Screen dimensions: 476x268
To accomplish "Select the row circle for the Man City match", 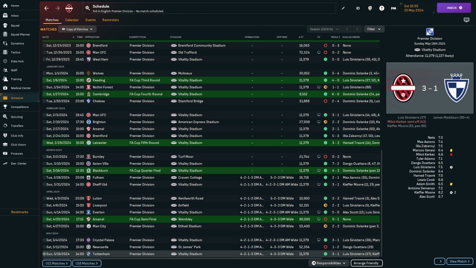I will pos(44,226).
